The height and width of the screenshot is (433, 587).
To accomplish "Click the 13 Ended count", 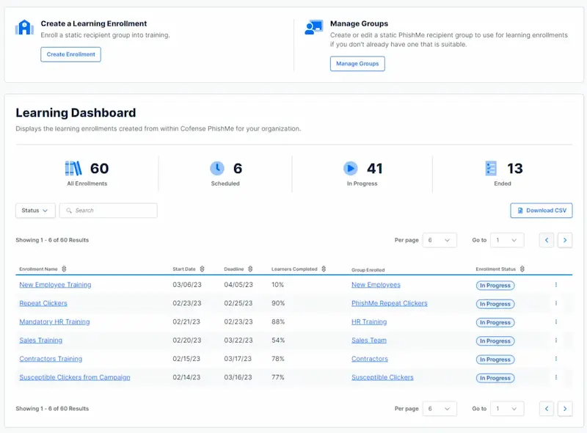I will pos(515,169).
